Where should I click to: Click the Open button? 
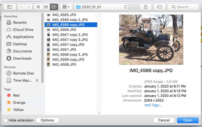[x=188, y=120]
